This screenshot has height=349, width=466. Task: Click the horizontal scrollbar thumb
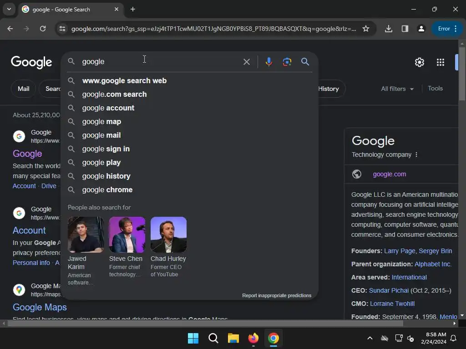tap(205, 324)
